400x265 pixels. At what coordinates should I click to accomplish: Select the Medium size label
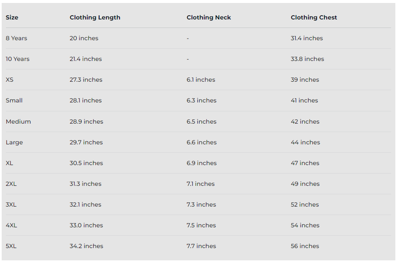(x=18, y=121)
